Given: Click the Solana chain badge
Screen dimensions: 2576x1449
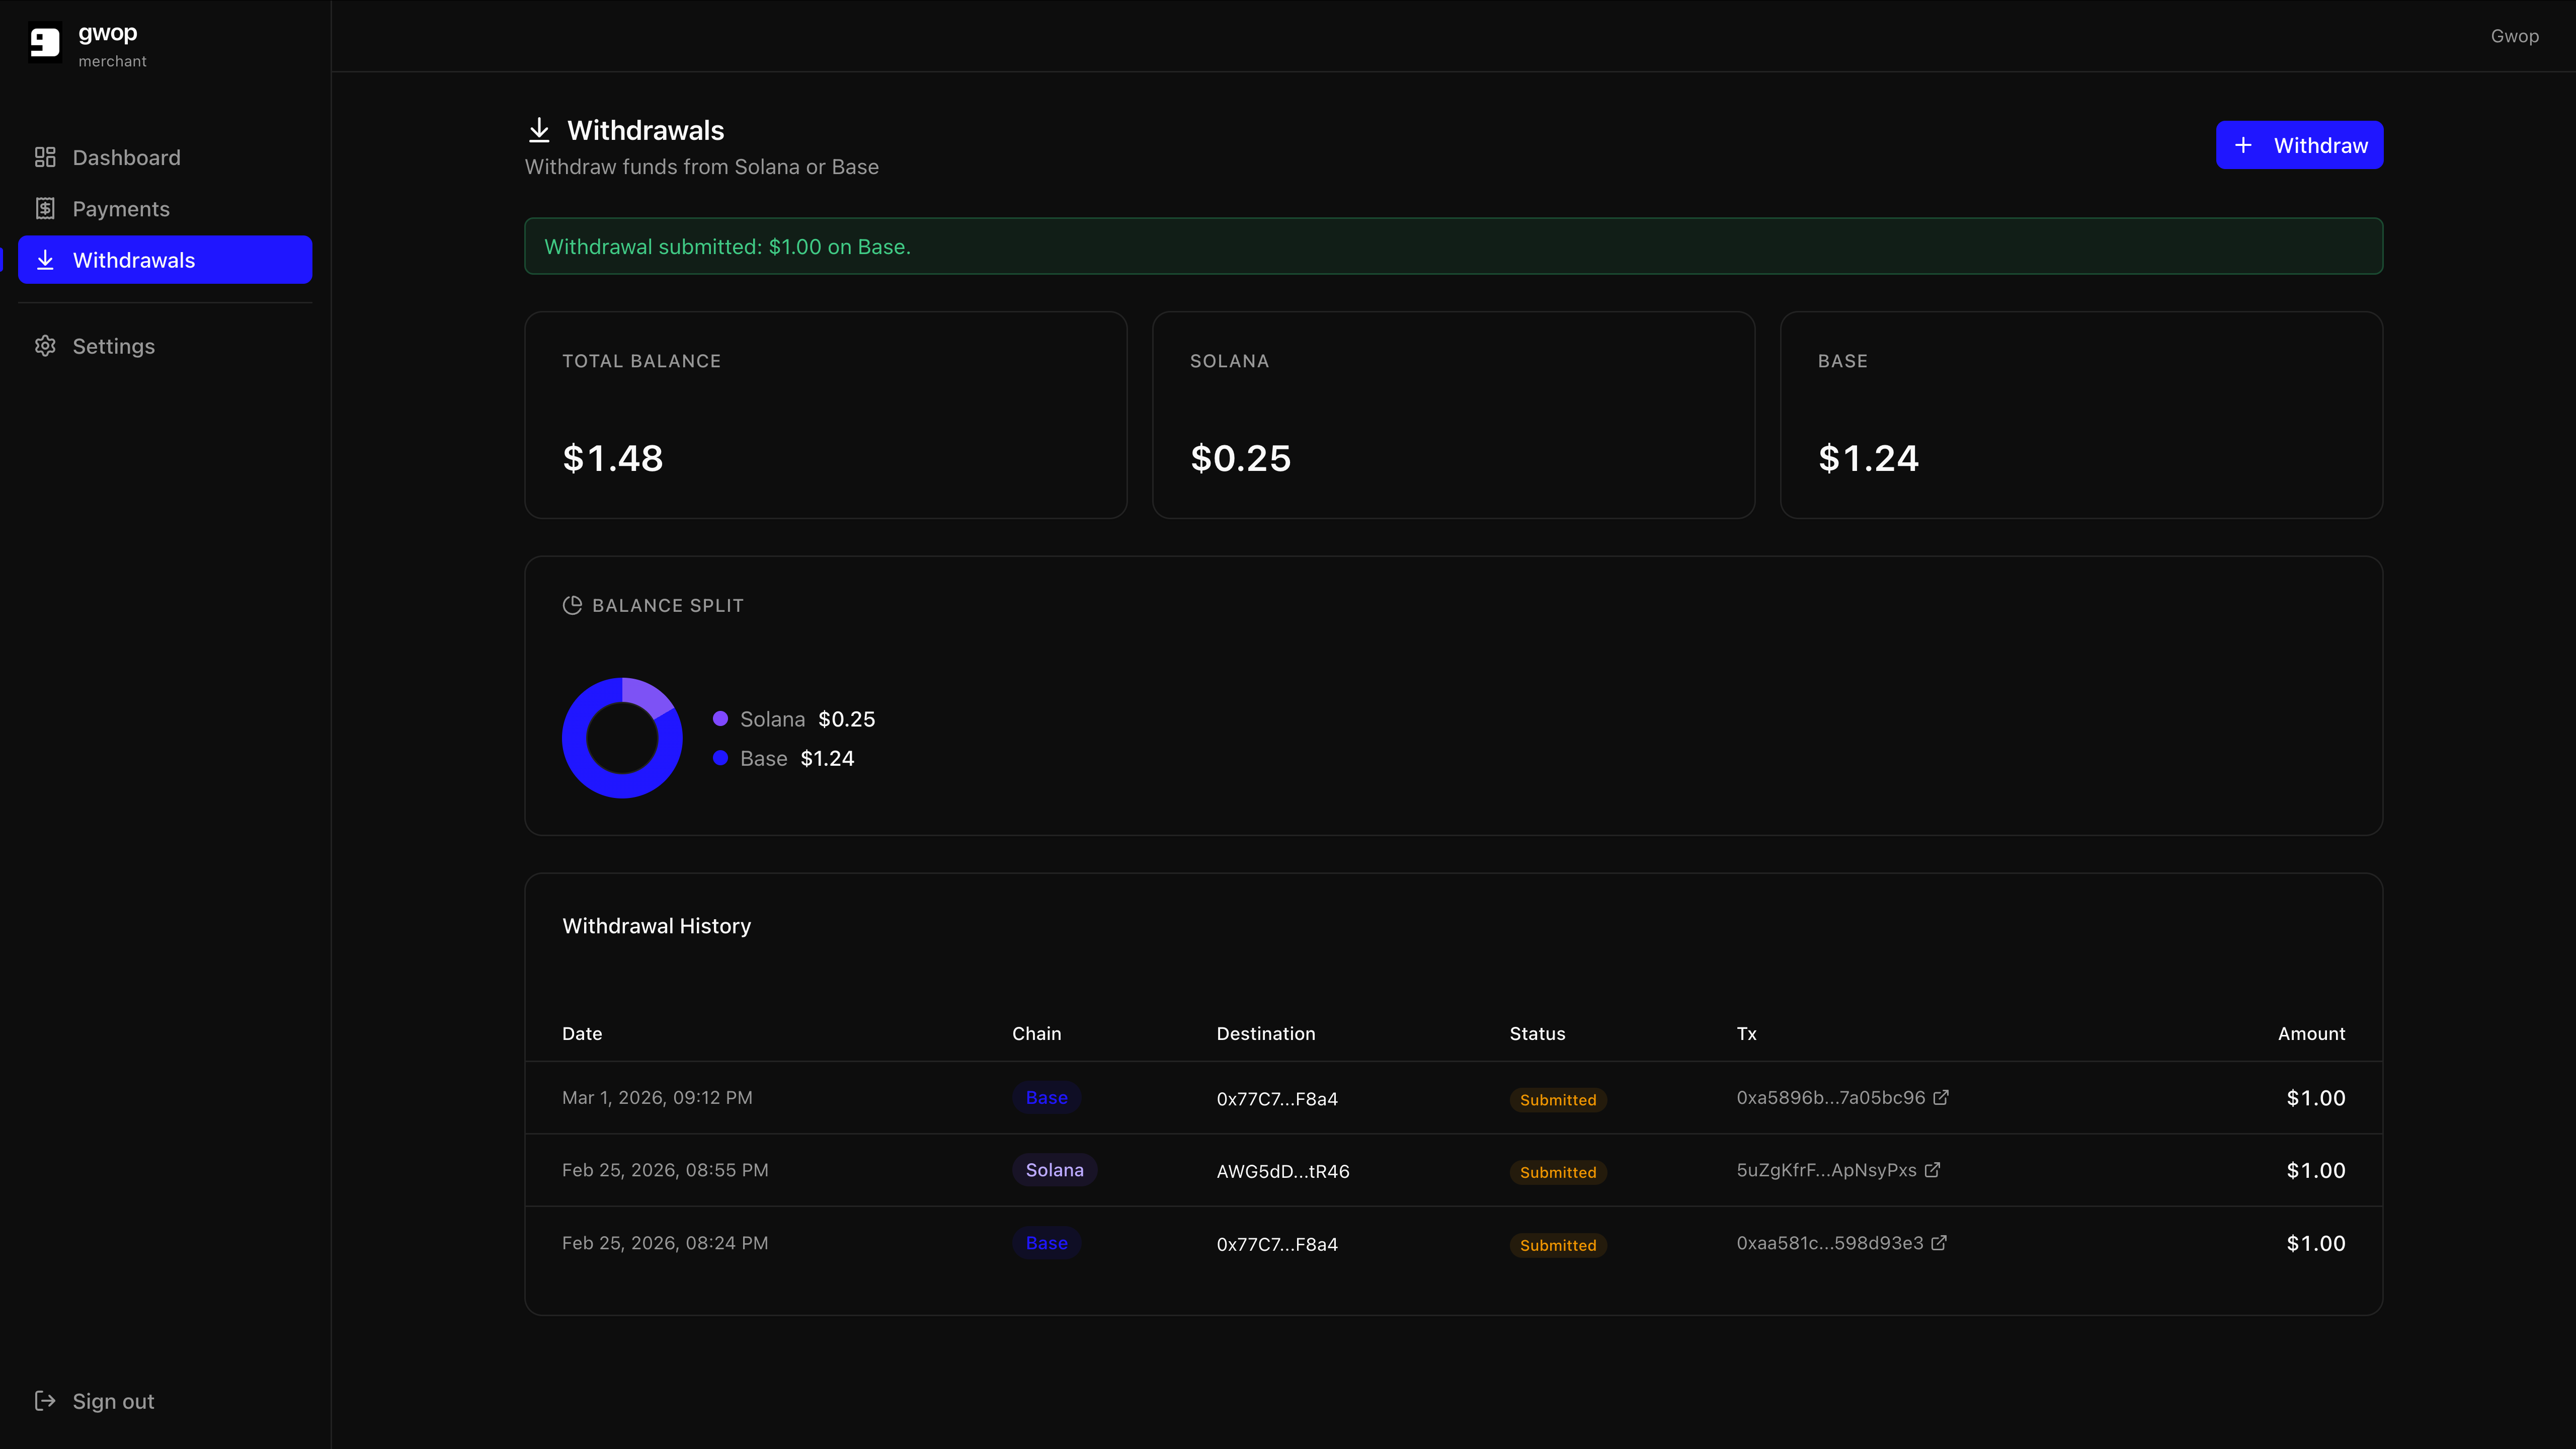Looking at the screenshot, I should point(1054,1169).
